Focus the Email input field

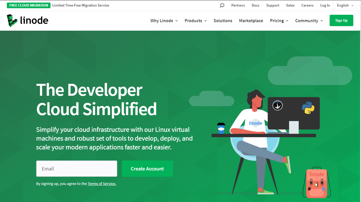76,169
